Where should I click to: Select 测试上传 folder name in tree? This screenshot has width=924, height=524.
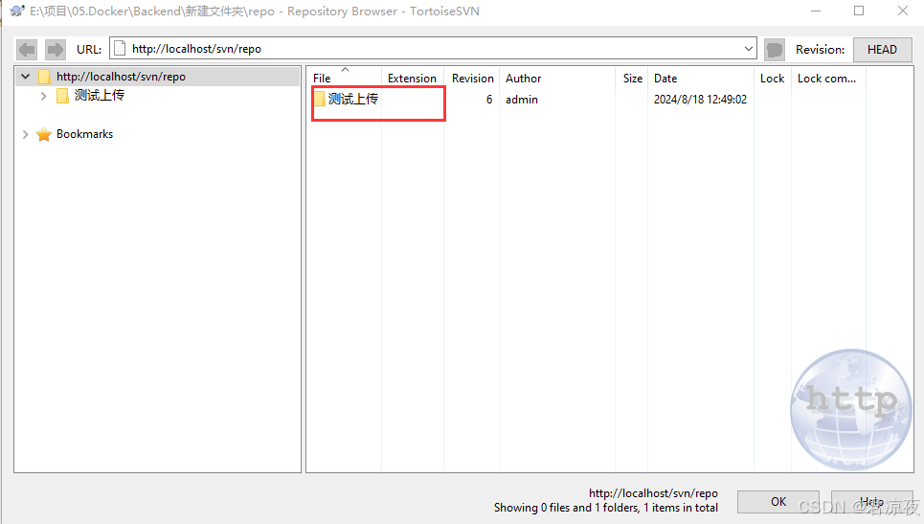(x=100, y=96)
